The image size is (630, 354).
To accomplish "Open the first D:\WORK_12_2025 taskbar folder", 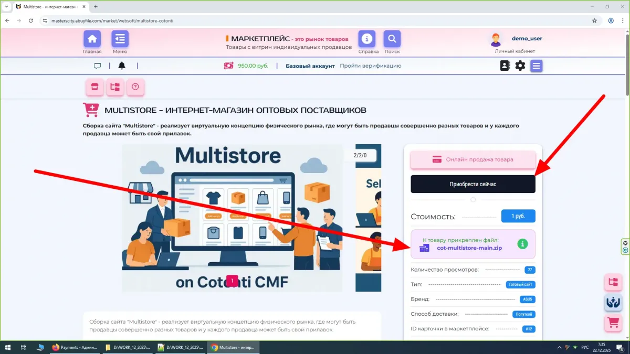I will pyautogui.click(x=128, y=347).
